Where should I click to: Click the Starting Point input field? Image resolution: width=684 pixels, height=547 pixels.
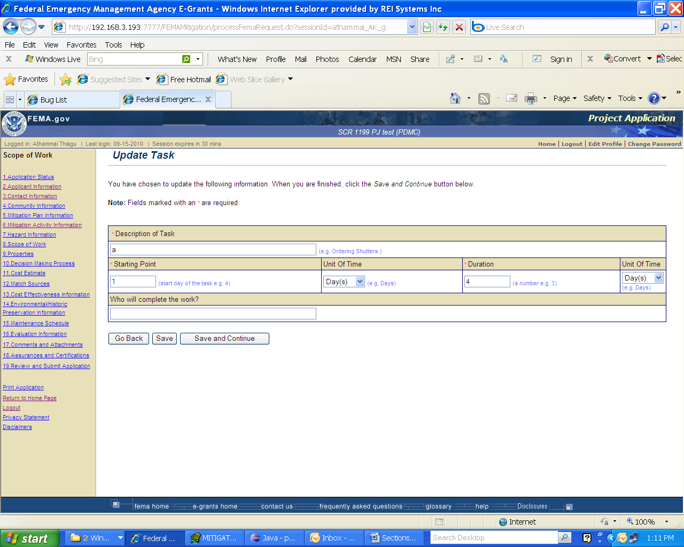[133, 282]
